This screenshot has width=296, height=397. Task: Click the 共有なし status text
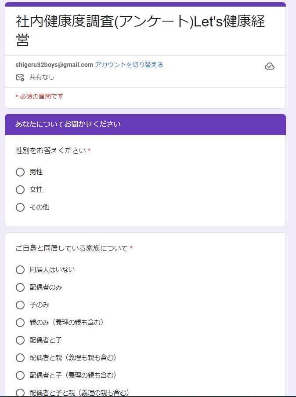click(x=42, y=77)
